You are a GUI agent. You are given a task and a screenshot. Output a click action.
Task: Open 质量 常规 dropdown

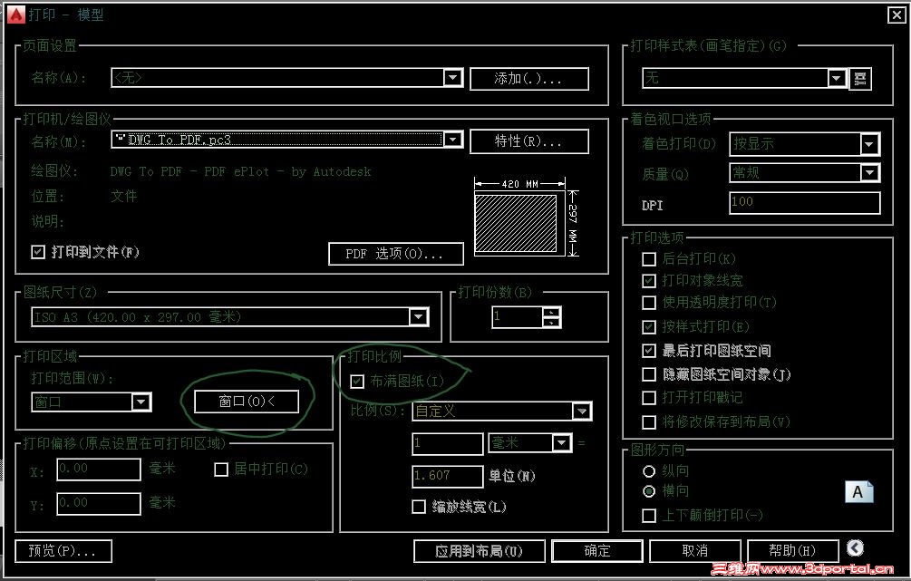(869, 172)
